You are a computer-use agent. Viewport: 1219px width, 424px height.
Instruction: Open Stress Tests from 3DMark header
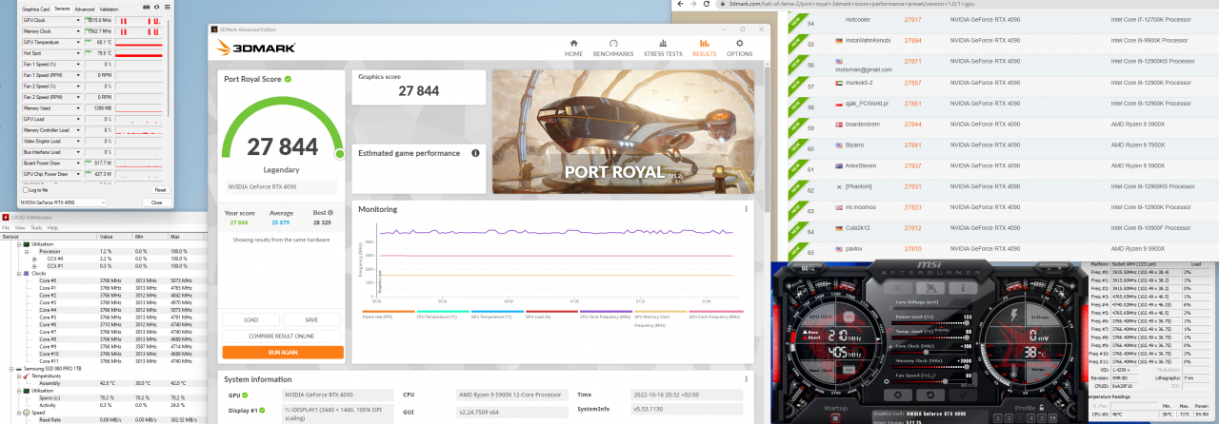[x=663, y=48]
